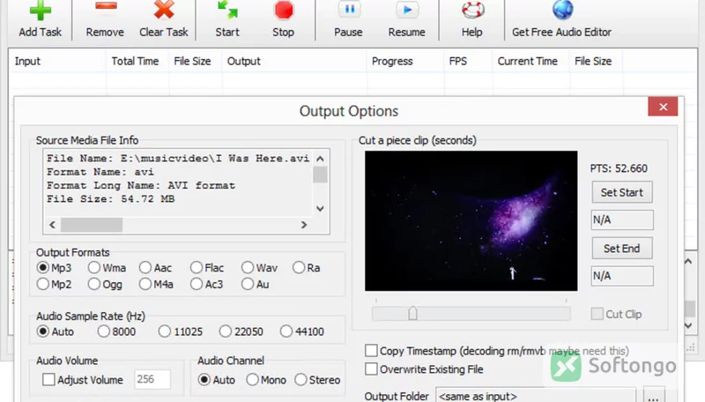Click the Clear Task red X icon
The height and width of the screenshot is (402, 705).
pos(164,11)
